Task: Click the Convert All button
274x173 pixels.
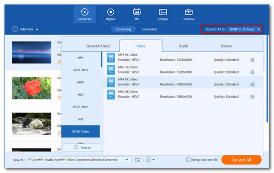Action: (x=241, y=160)
